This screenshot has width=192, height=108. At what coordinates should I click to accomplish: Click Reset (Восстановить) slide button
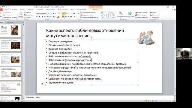point(29,15)
